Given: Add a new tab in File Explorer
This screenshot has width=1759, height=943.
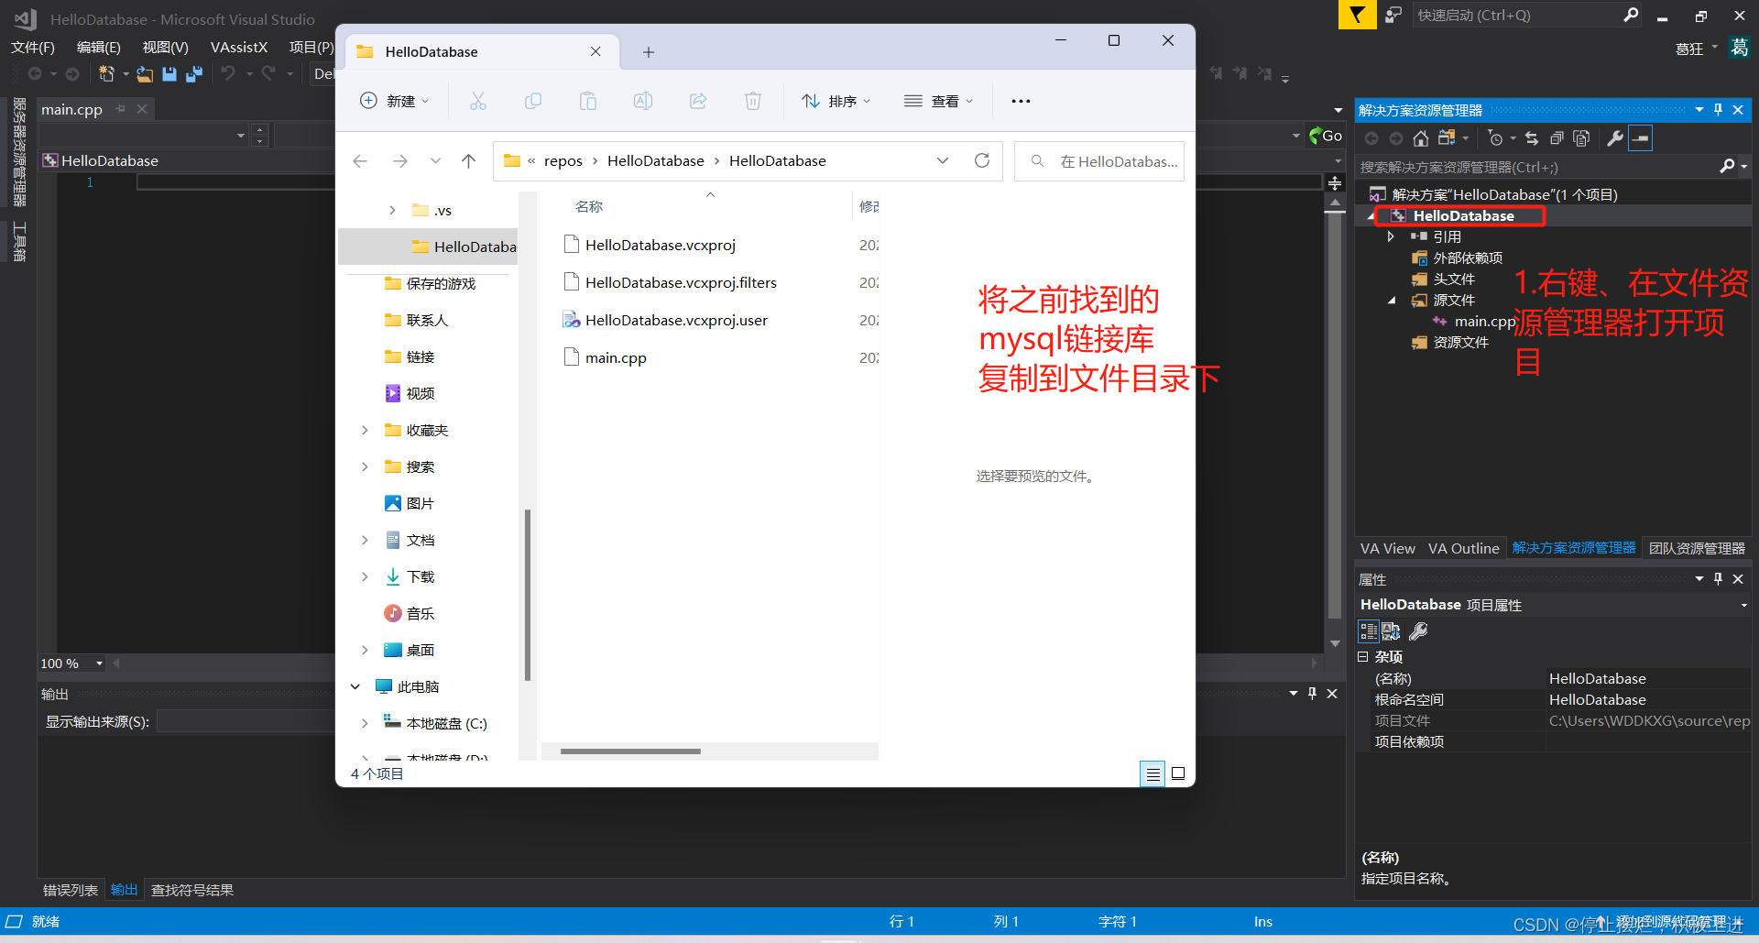Looking at the screenshot, I should [x=649, y=52].
